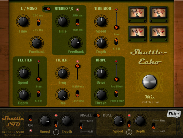183x138 pixels.
Task: Click the DRIVE vertical slider handle
Action: coord(116,79)
